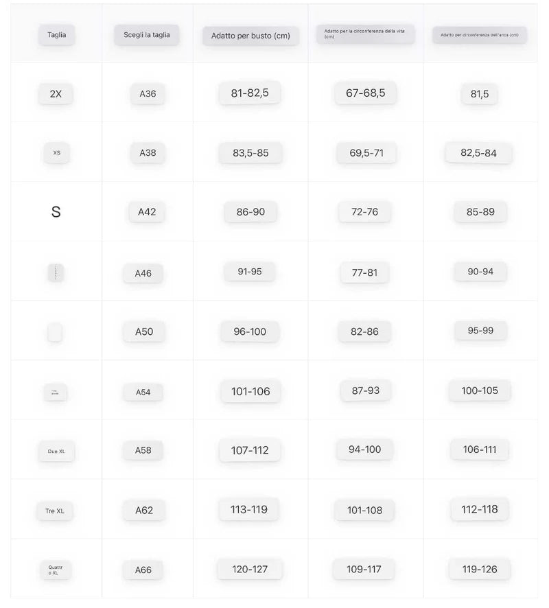Viewport: 549px width, 608px height.
Task: Click 'Adatto per busto (cm)' header
Action: 250,36
